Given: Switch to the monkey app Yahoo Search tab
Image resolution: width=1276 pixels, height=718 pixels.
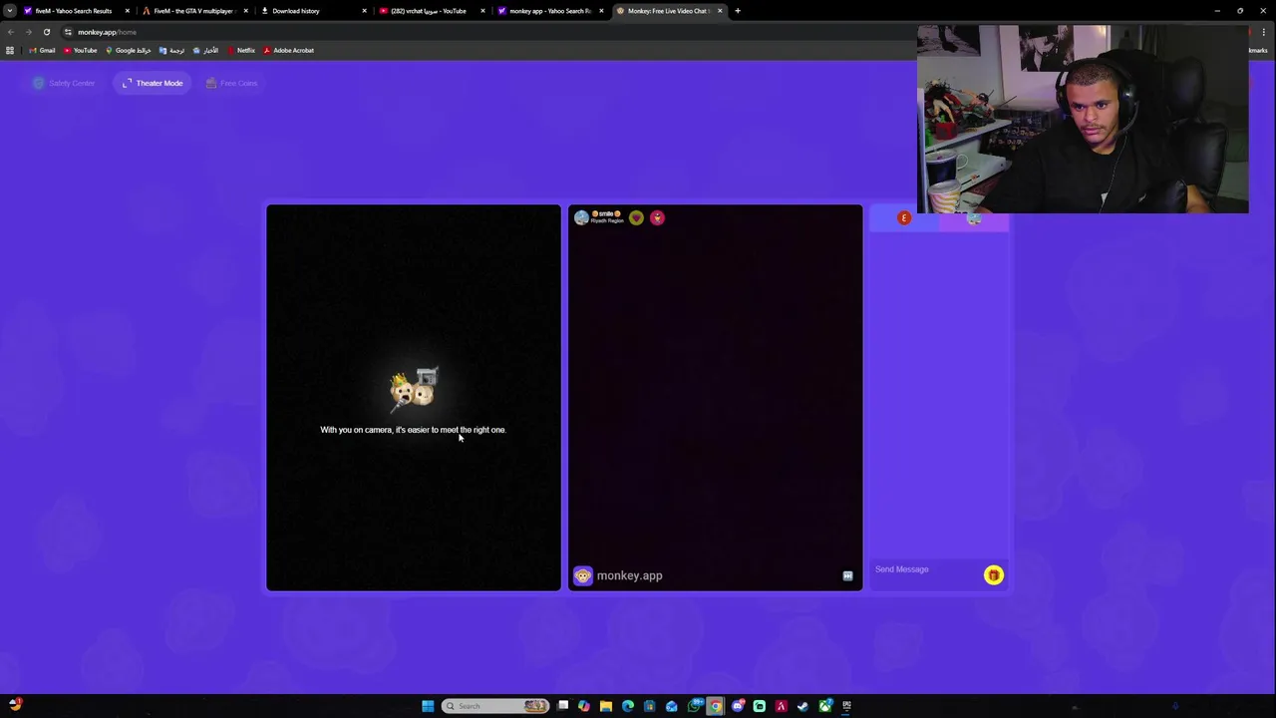Looking at the screenshot, I should (x=549, y=11).
